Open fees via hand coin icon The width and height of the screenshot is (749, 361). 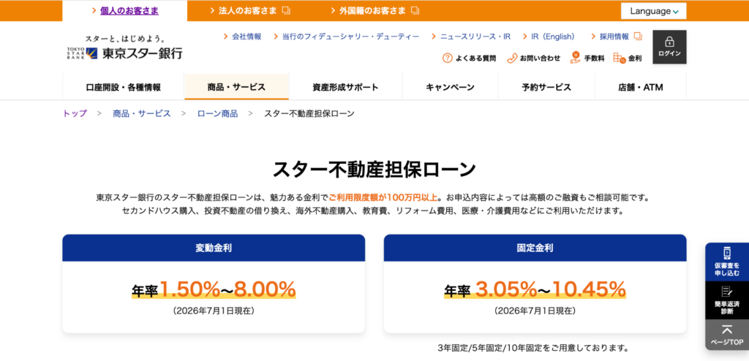(575, 58)
